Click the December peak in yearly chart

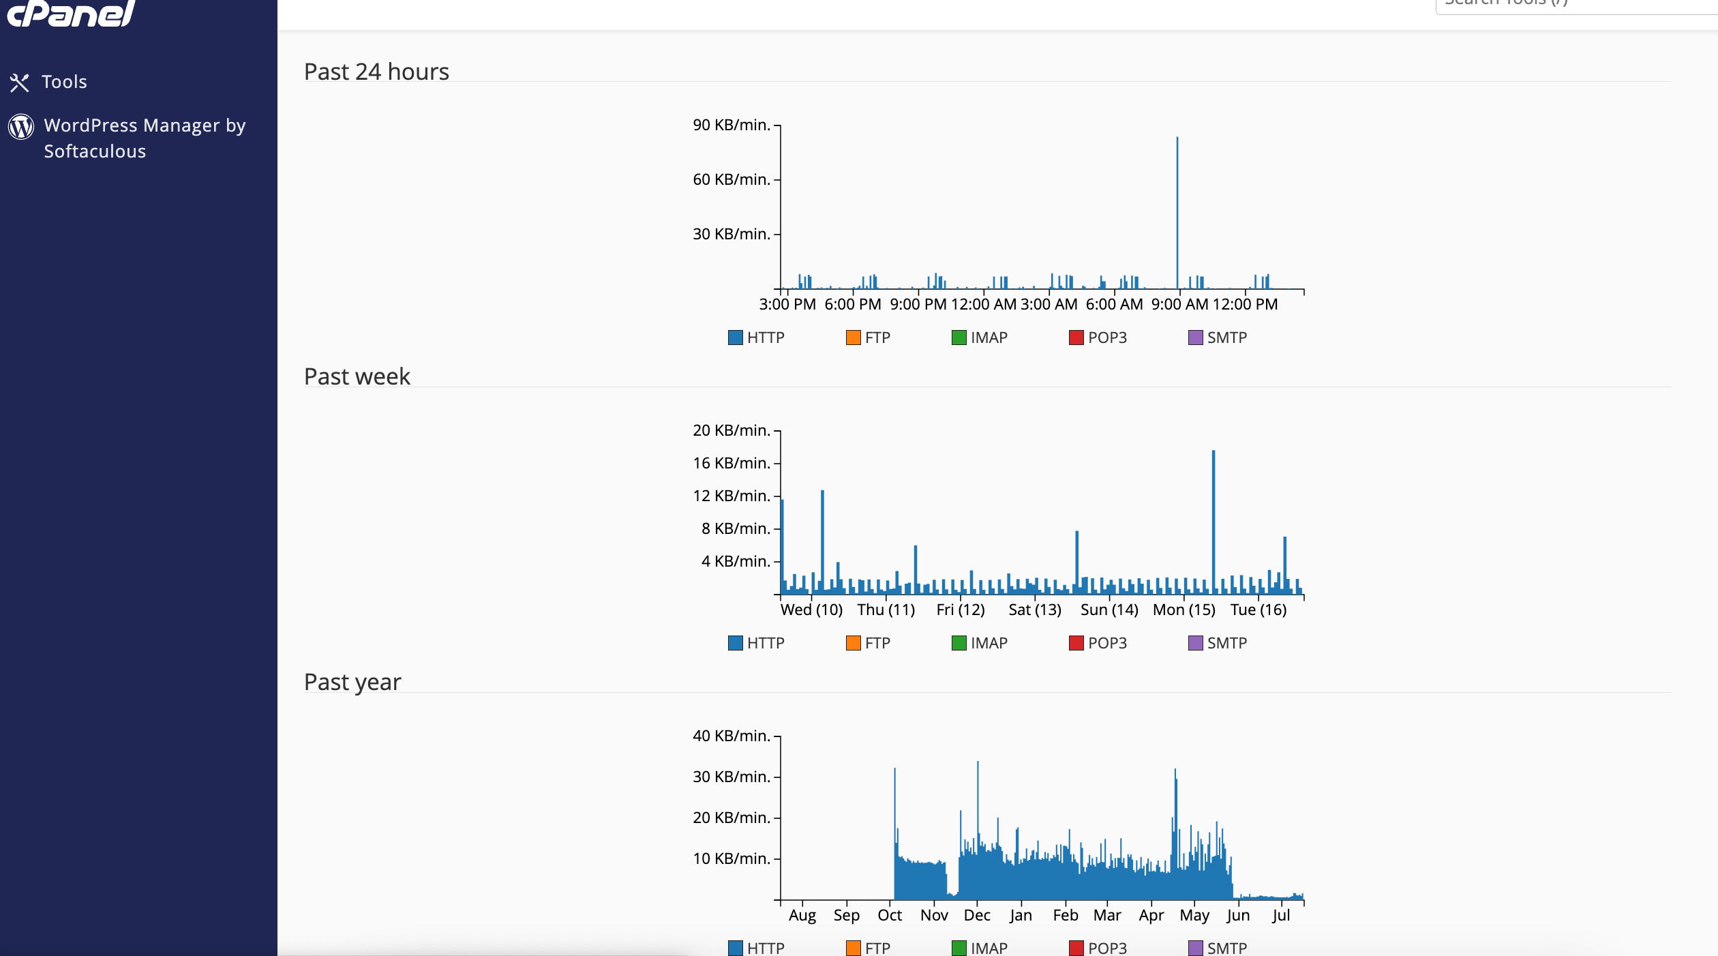pos(978,830)
